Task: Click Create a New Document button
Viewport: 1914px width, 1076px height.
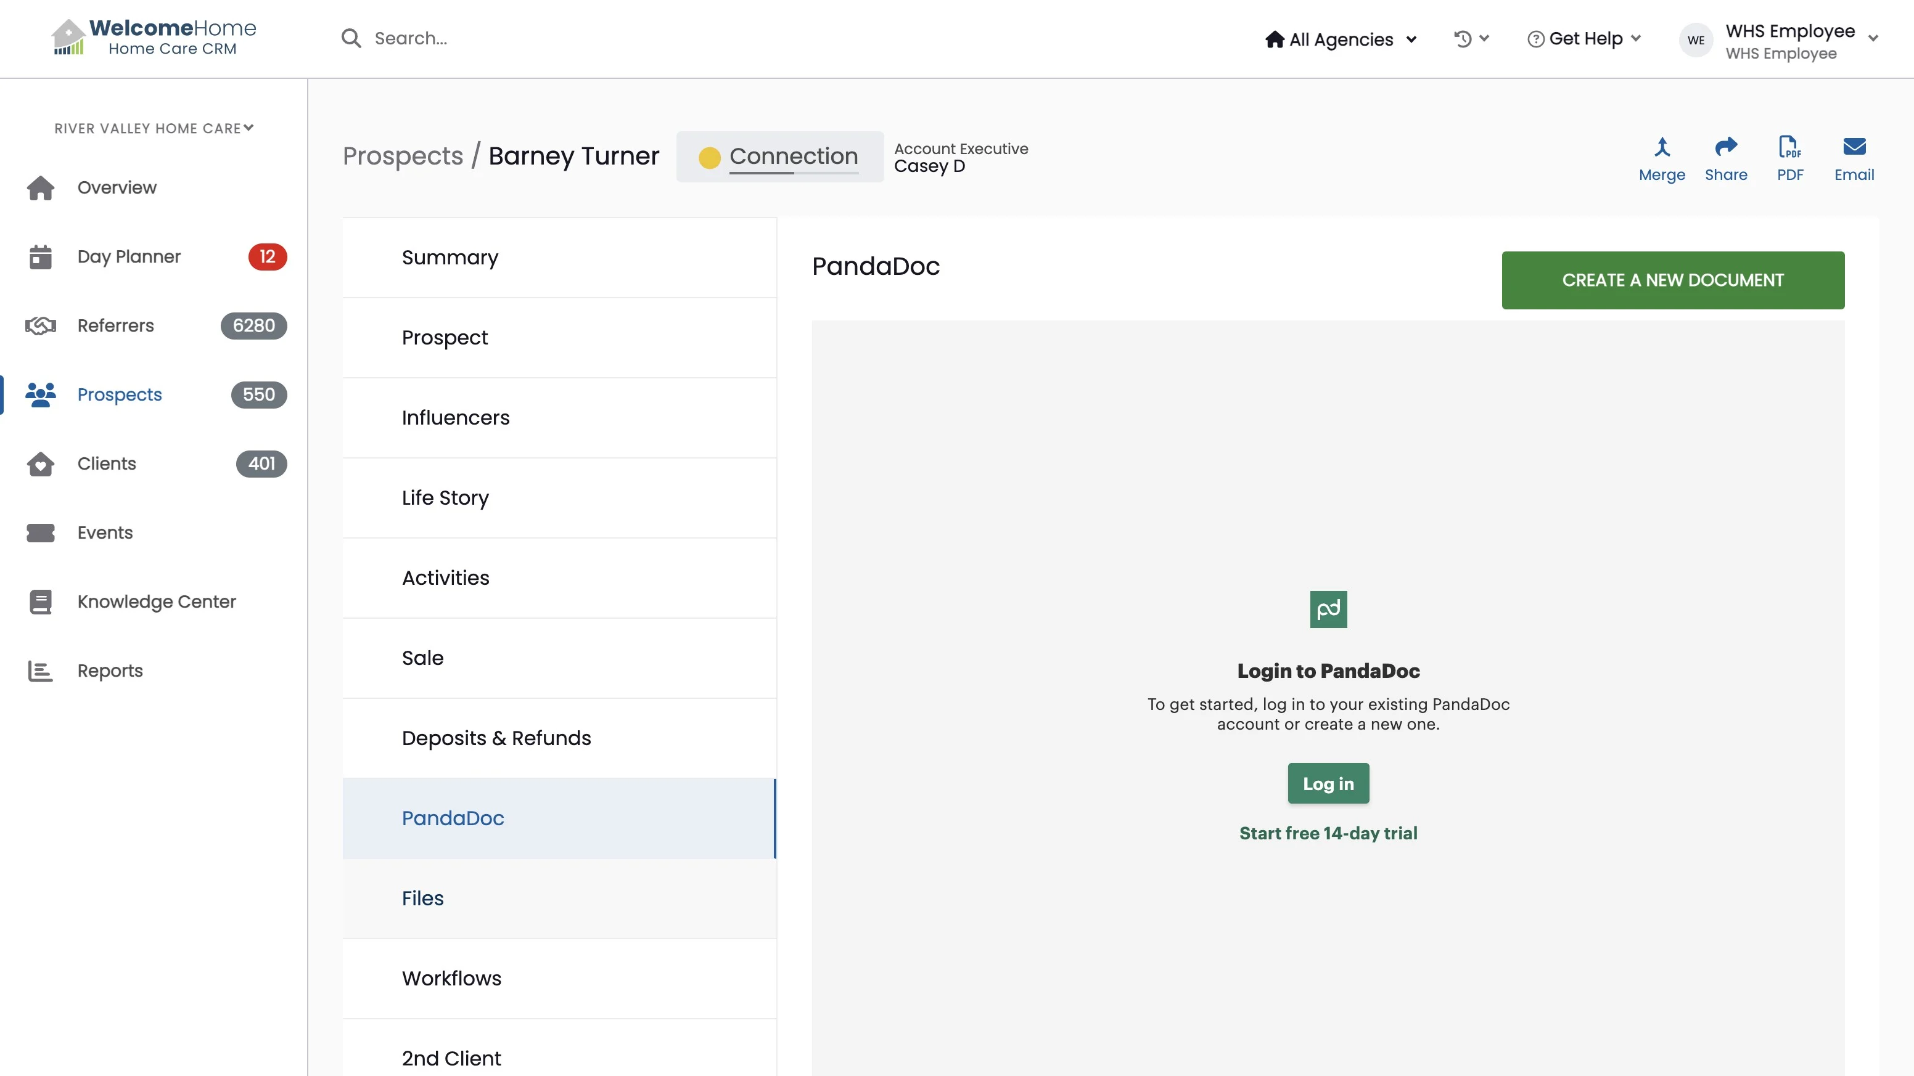Action: [x=1672, y=280]
